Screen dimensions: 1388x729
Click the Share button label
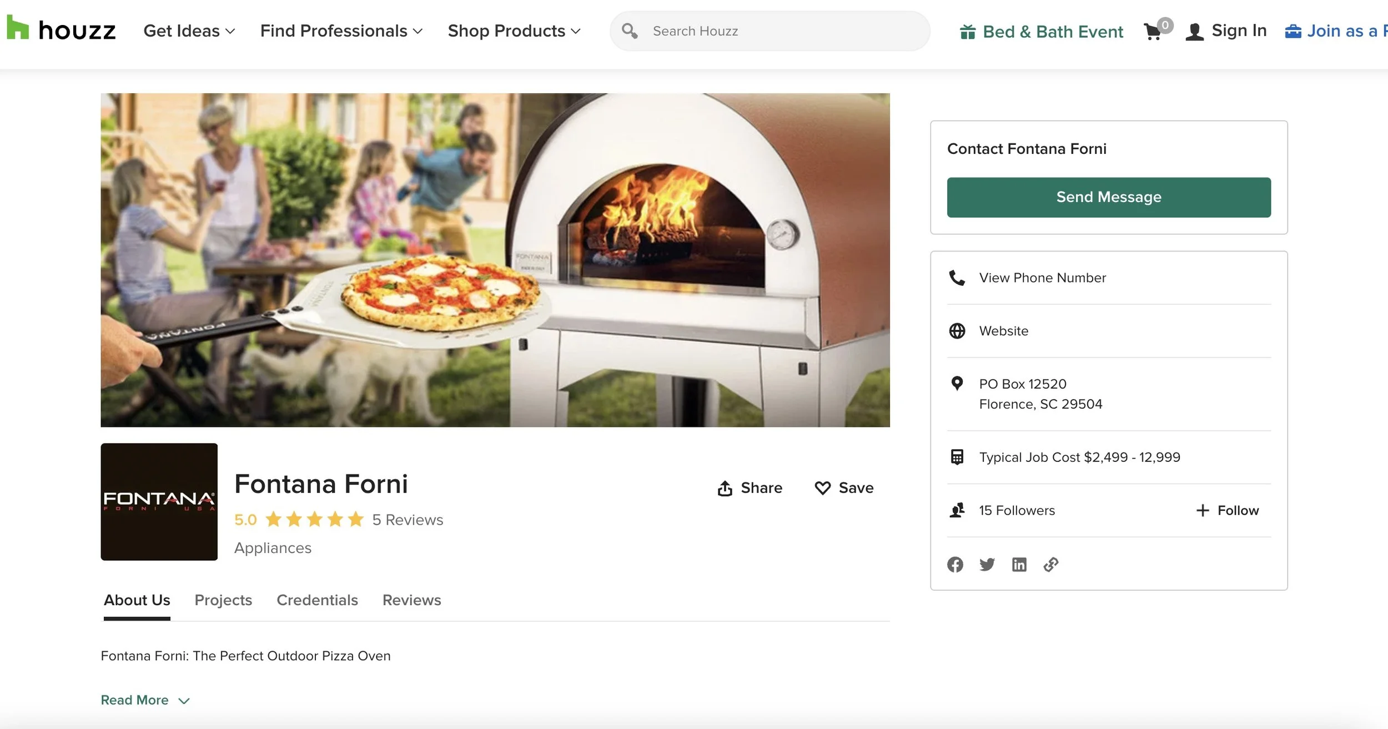(761, 488)
